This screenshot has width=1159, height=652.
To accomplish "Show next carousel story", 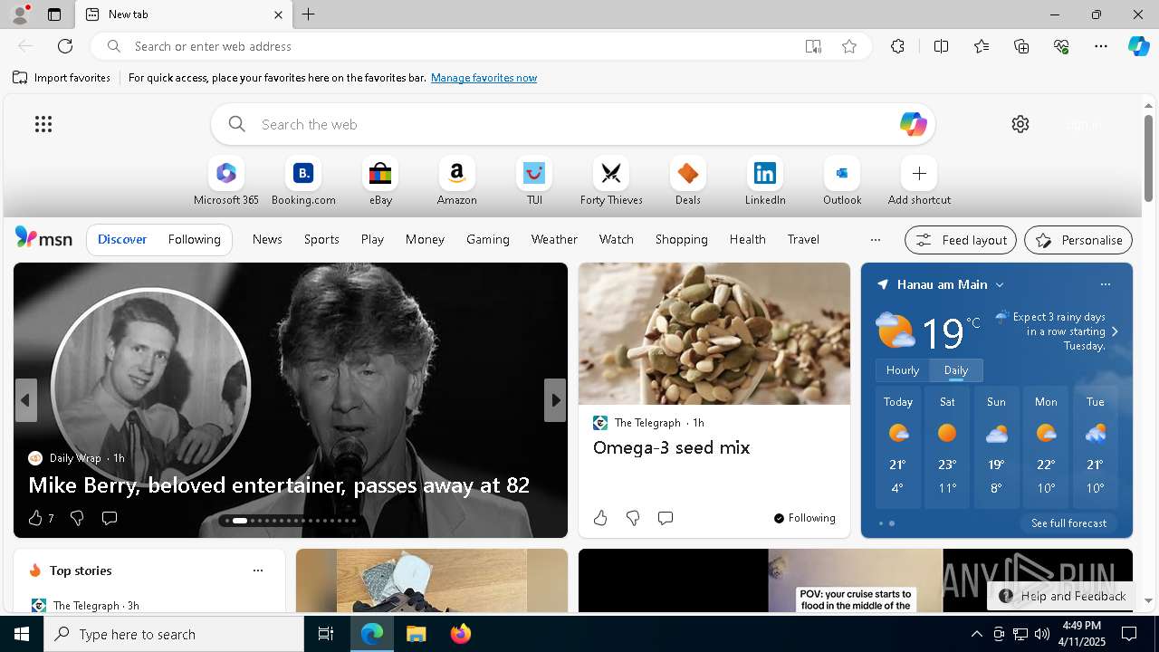I will tap(555, 400).
